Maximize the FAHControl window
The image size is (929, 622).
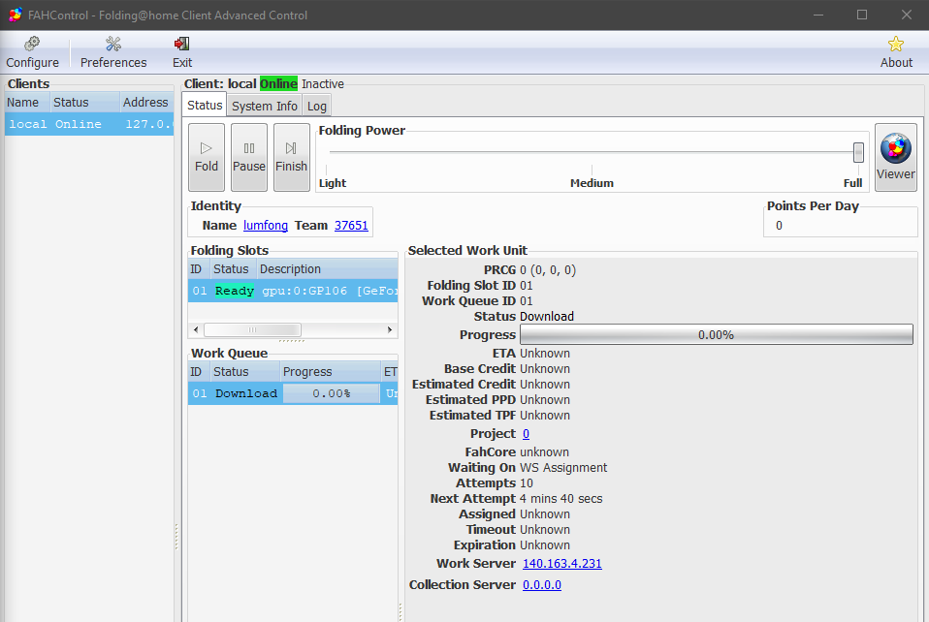pyautogui.click(x=862, y=15)
